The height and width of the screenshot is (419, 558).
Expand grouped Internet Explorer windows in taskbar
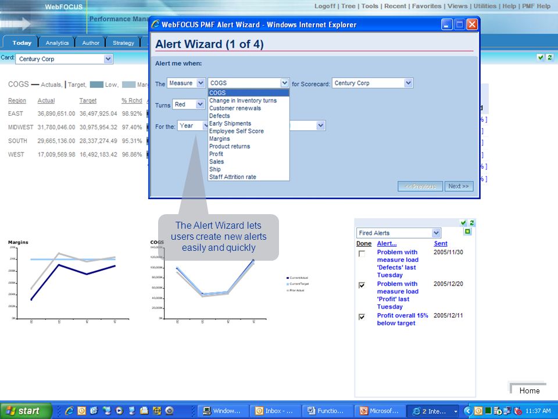[456, 411]
